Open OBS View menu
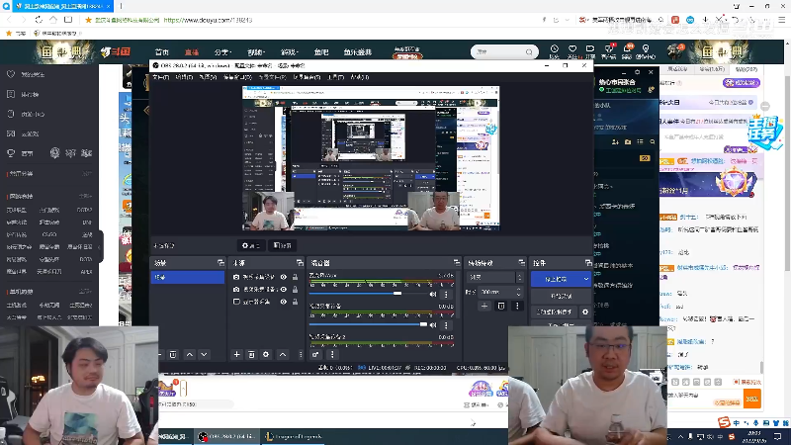791x445 pixels. click(208, 77)
